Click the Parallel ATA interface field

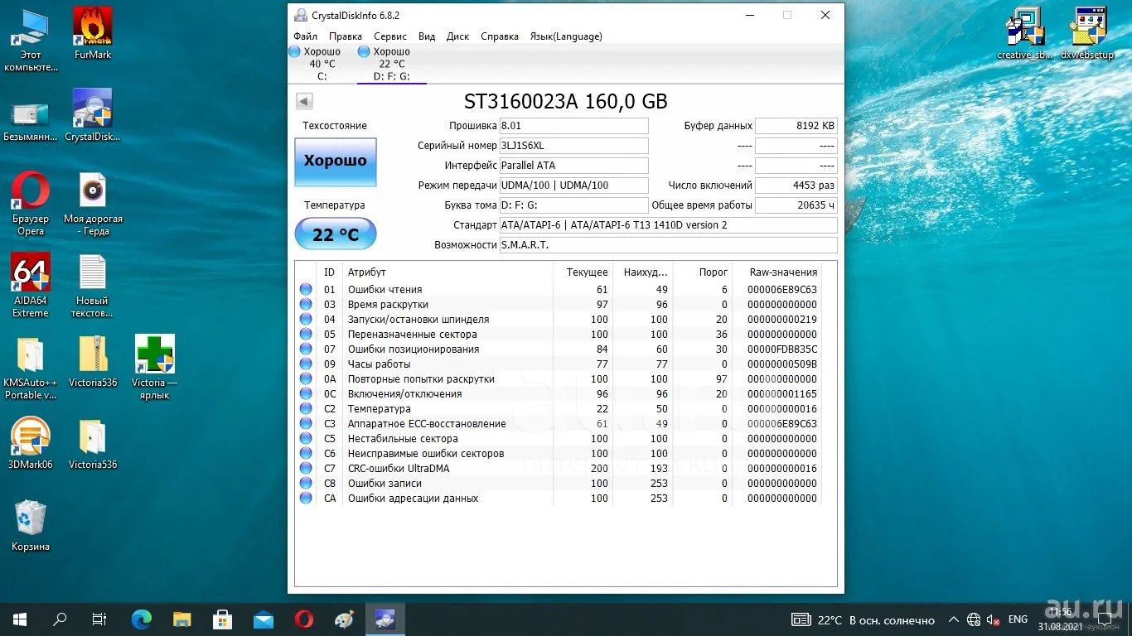573,166
